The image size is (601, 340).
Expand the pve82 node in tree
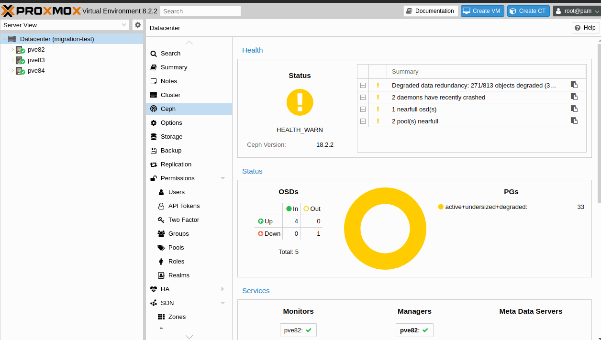click(x=13, y=50)
